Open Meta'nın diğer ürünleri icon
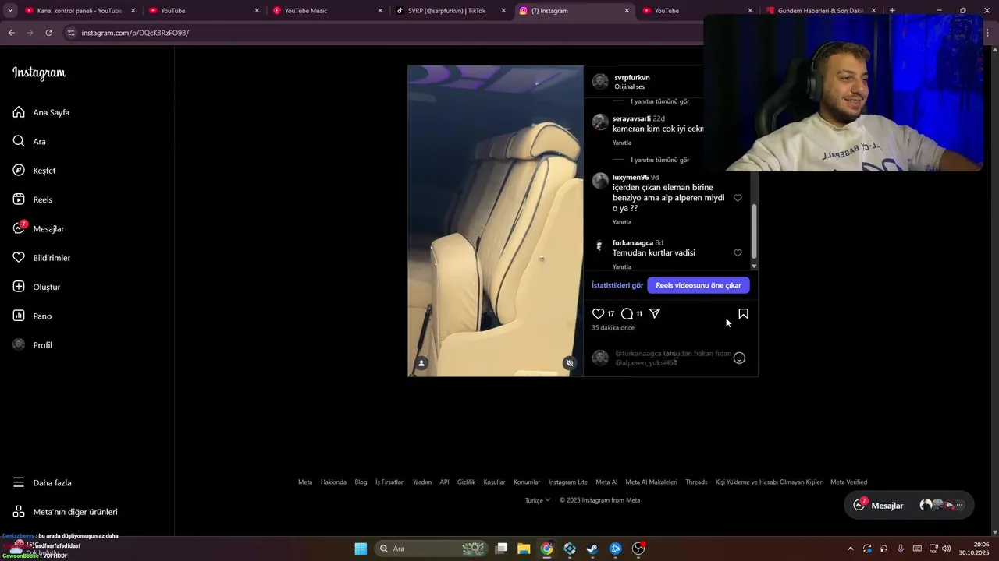Screen dimensions: 999x561 pyautogui.click(x=19, y=512)
